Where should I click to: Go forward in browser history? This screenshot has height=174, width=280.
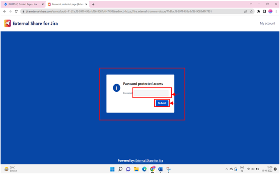click(x=10, y=11)
